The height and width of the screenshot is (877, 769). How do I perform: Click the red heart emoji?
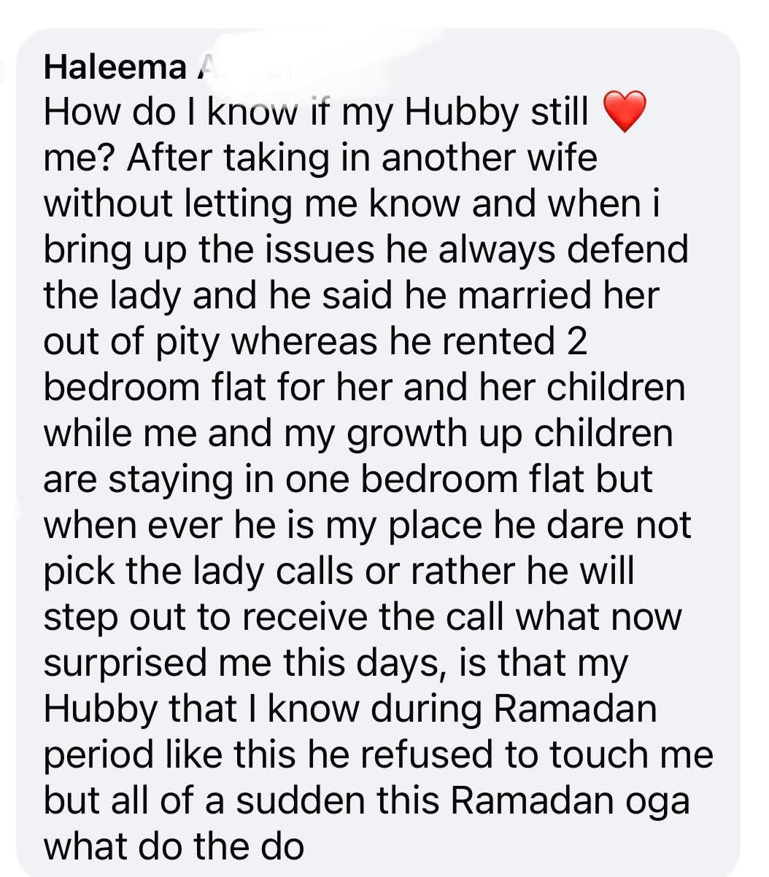625,113
